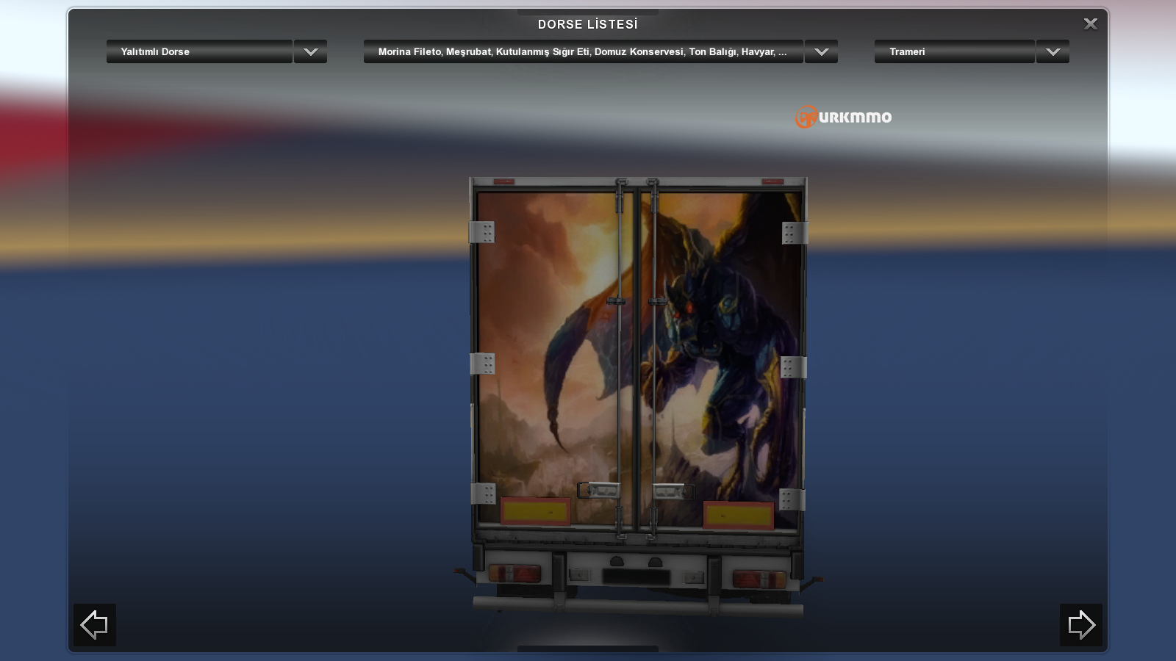Select the dragon-skinned trailer preview
1176x661 pixels.
[638, 397]
